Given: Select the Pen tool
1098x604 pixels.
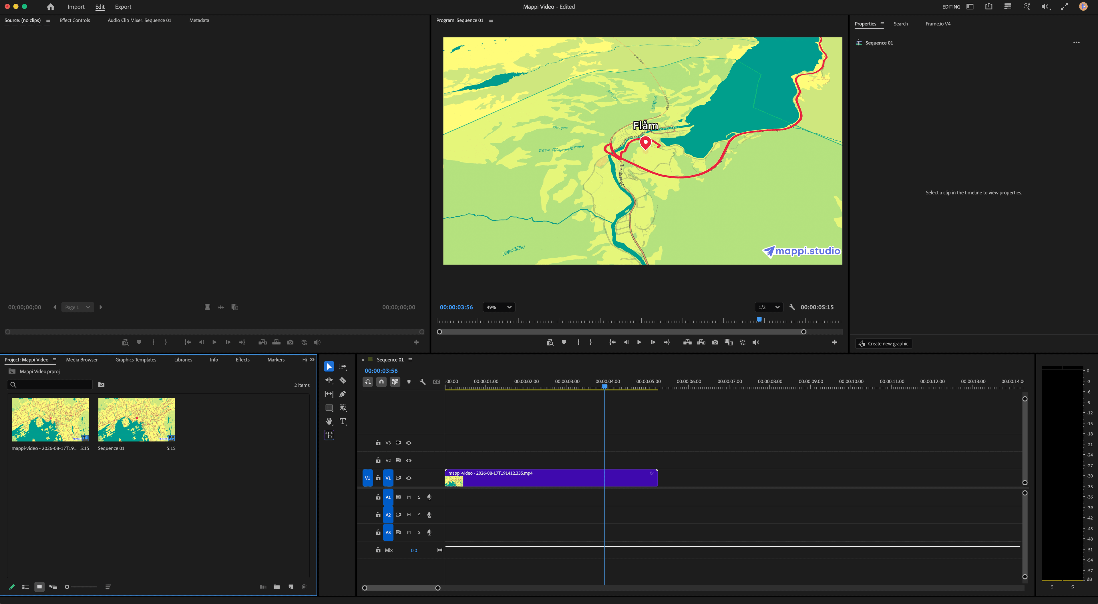Looking at the screenshot, I should tap(343, 394).
